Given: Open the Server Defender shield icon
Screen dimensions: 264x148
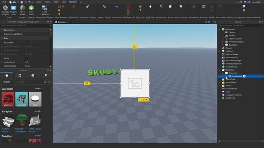Looking at the screenshot, I should point(244,7).
